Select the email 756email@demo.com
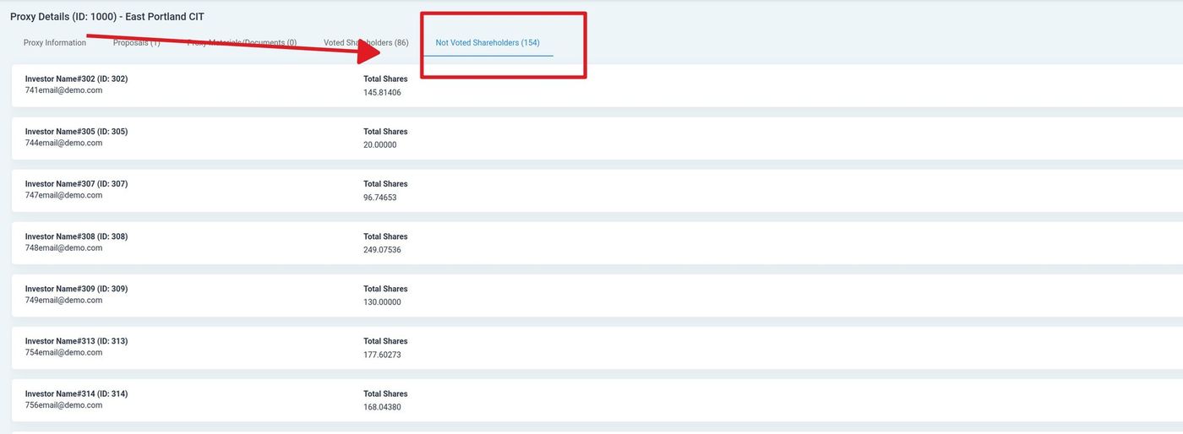 (x=63, y=405)
